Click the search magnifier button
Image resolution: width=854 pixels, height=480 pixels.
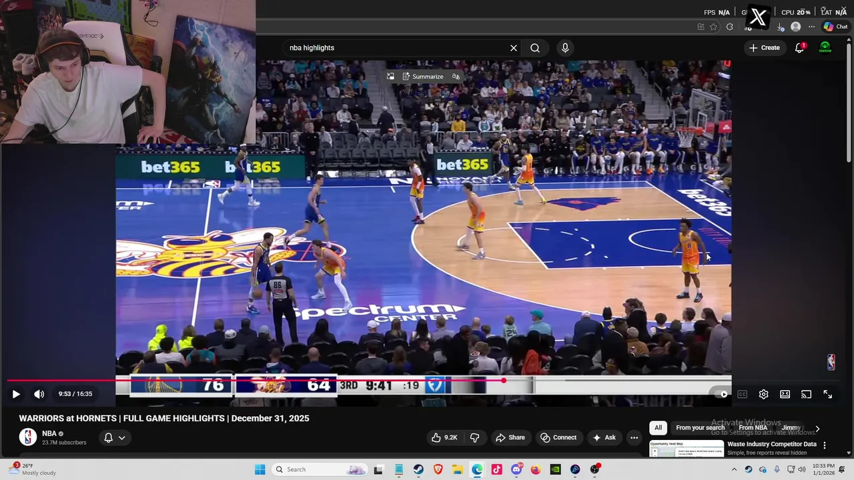(535, 48)
